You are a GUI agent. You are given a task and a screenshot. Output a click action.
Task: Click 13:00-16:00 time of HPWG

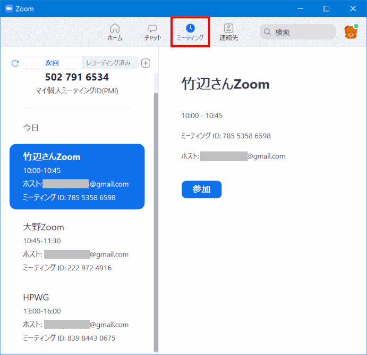click(42, 311)
